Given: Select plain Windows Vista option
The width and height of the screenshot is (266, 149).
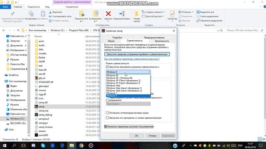Looking at the screenshot, I should (128, 86).
